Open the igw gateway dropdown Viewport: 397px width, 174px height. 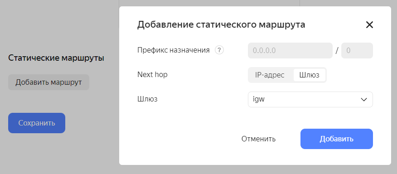310,100
